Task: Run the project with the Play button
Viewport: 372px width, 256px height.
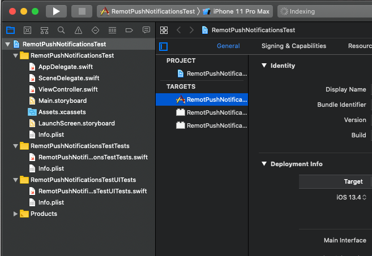Action: tap(56, 11)
